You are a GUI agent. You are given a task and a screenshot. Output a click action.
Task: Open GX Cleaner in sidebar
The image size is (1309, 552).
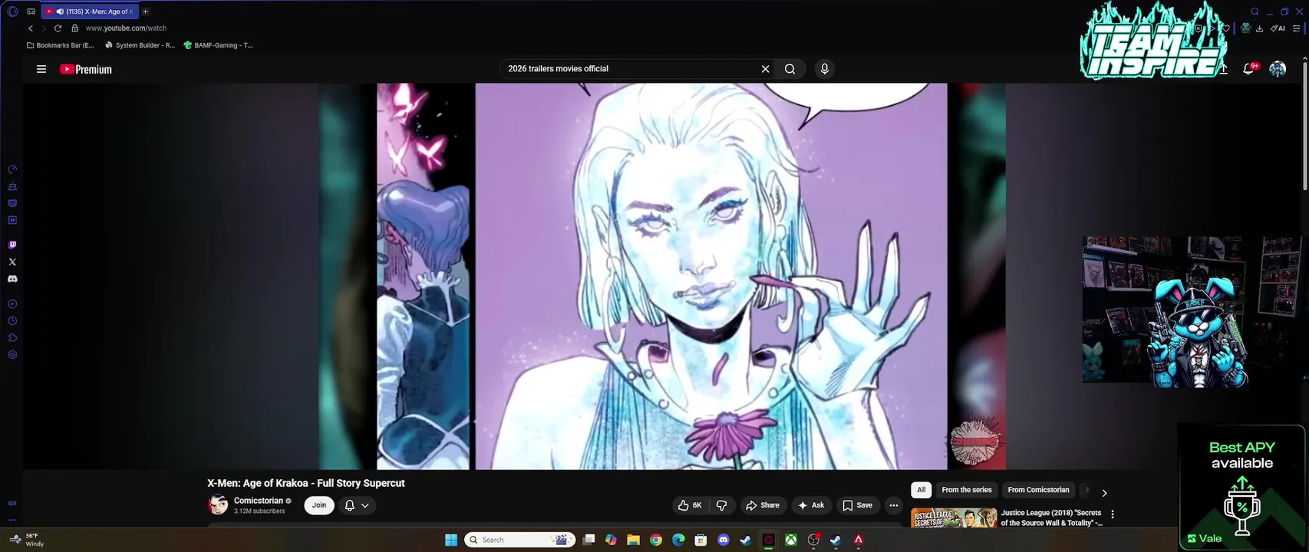point(12,186)
